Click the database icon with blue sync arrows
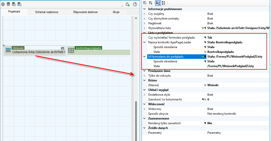This screenshot has width=271, height=141. pos(19,4)
